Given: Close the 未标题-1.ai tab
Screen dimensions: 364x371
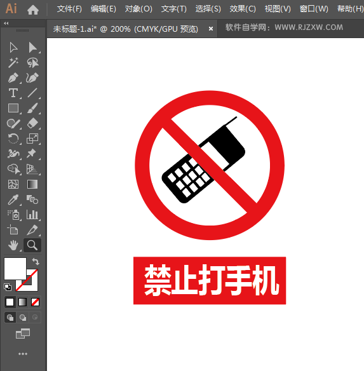Looking at the screenshot, I should pyautogui.click(x=211, y=29).
